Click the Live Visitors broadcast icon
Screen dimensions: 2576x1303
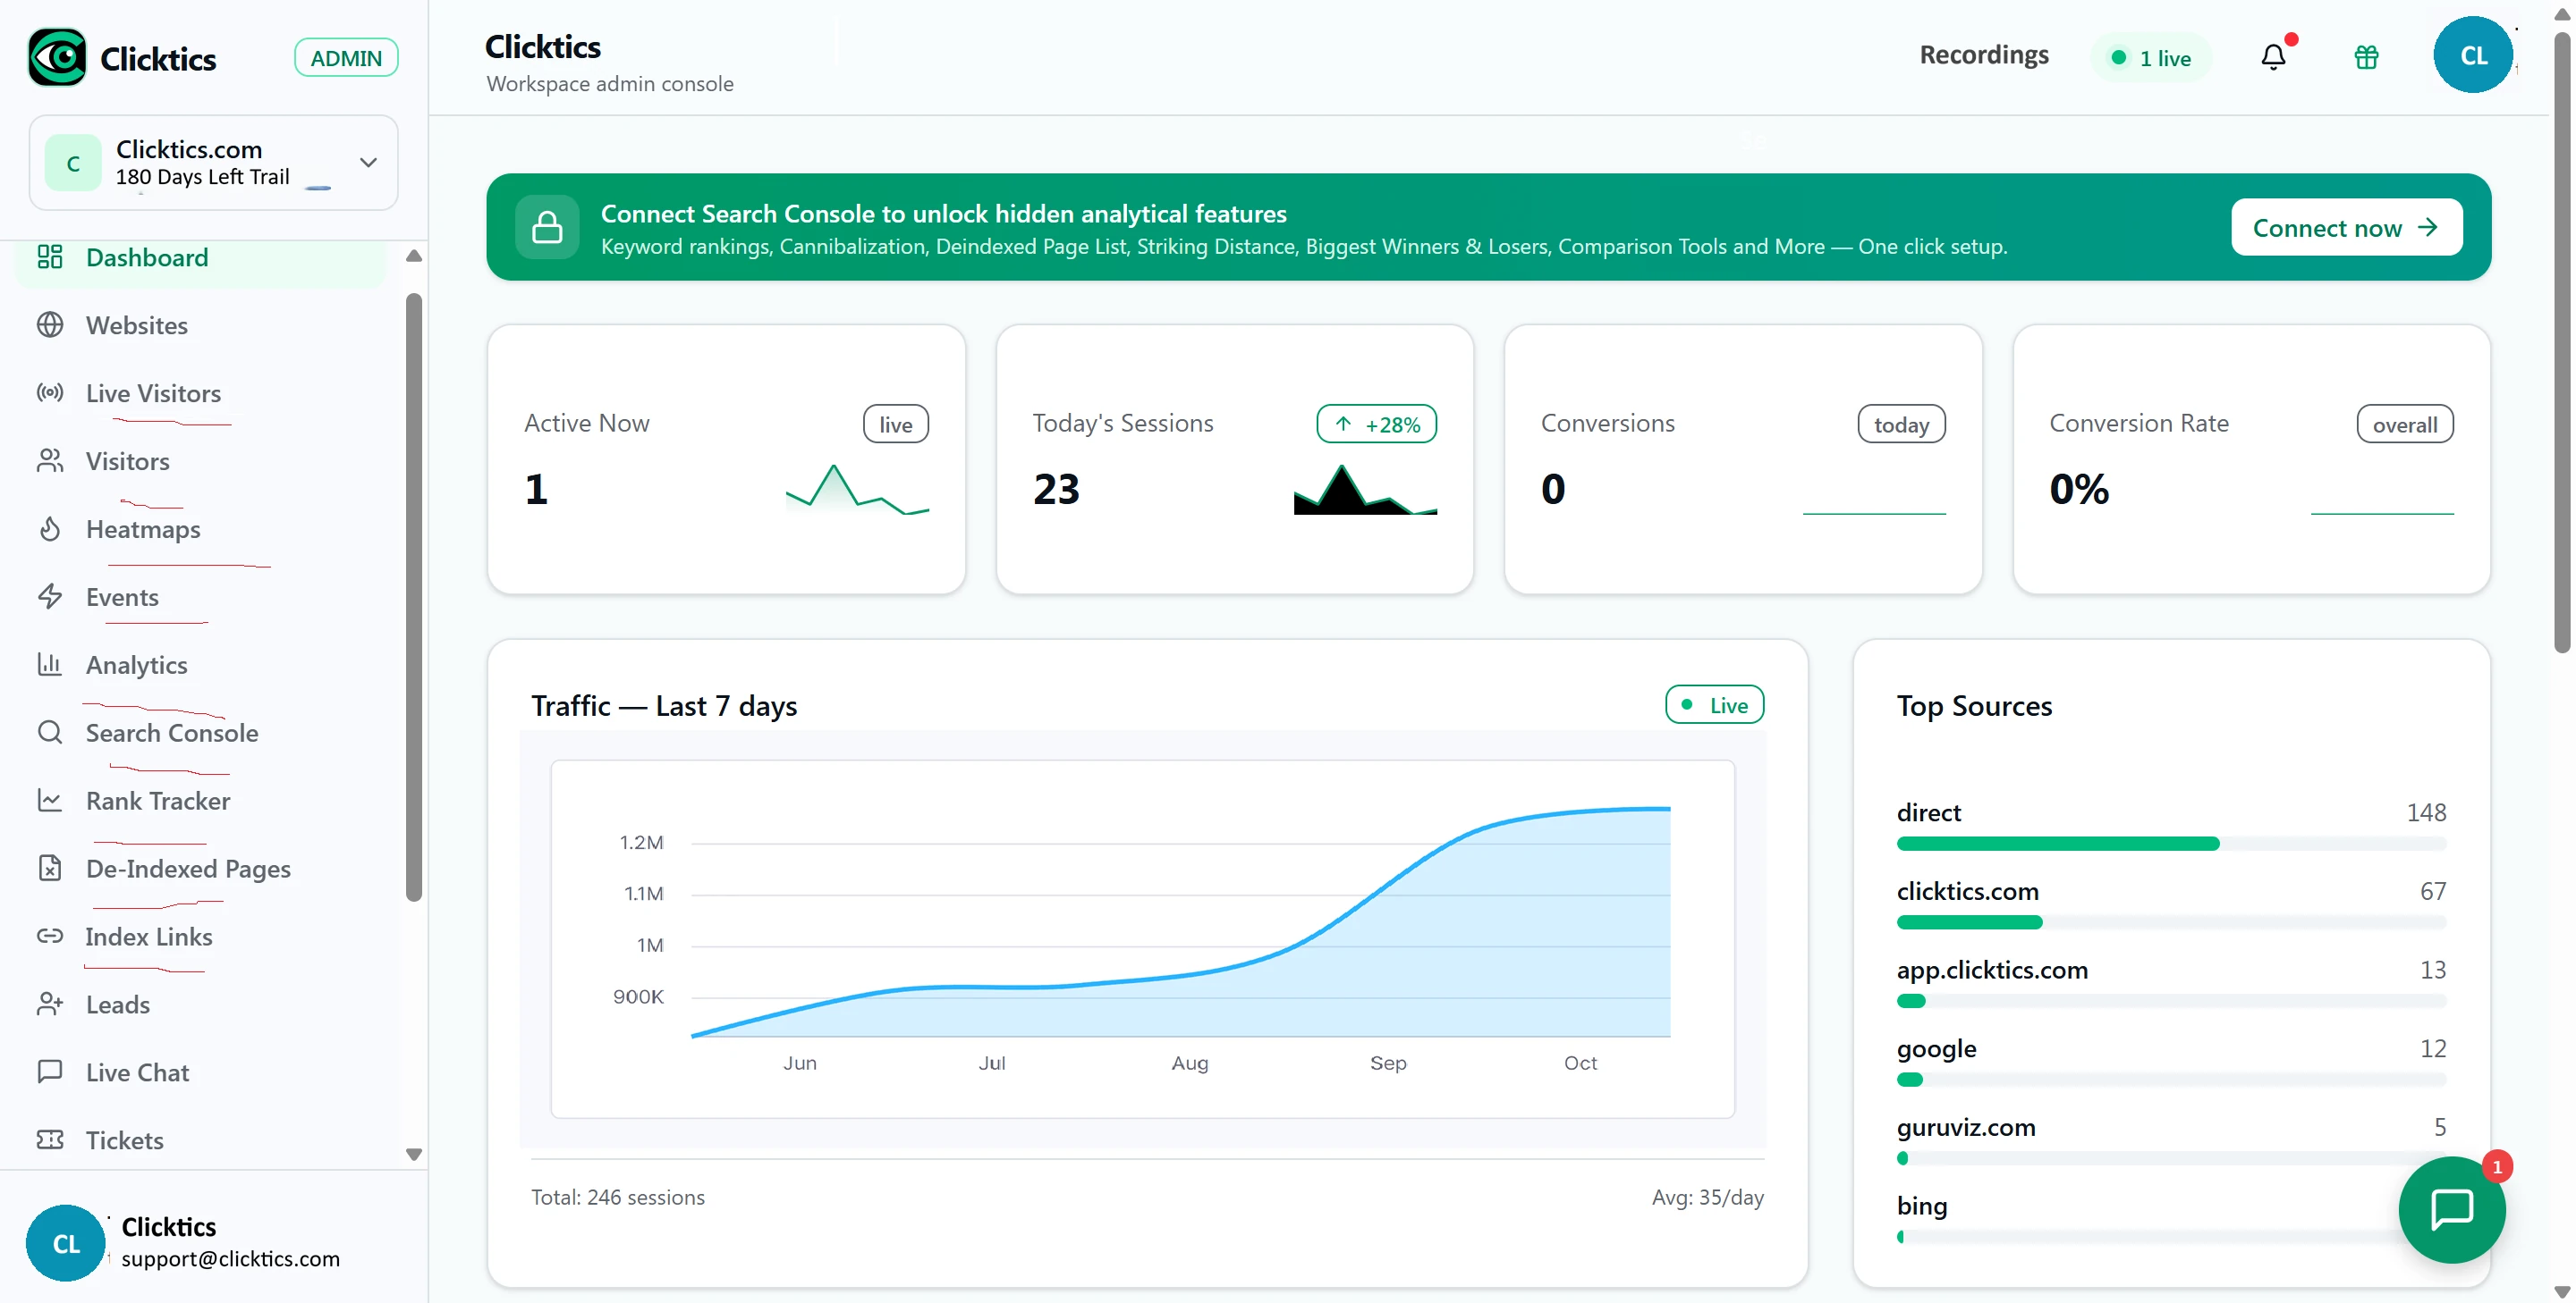click(x=50, y=392)
